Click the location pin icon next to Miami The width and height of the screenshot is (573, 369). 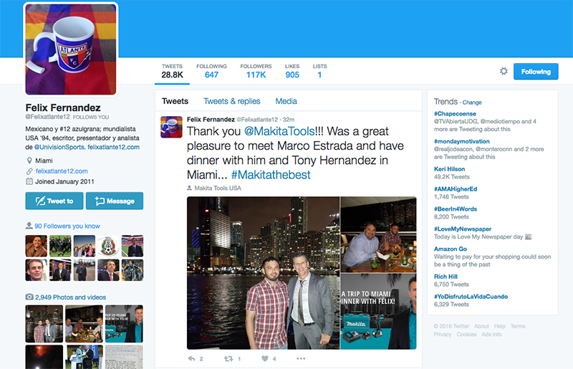pyautogui.click(x=29, y=160)
